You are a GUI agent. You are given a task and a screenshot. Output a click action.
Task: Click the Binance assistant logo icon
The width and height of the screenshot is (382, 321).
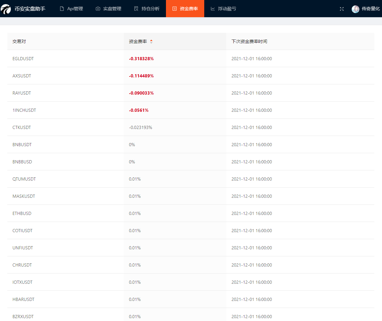[6, 9]
